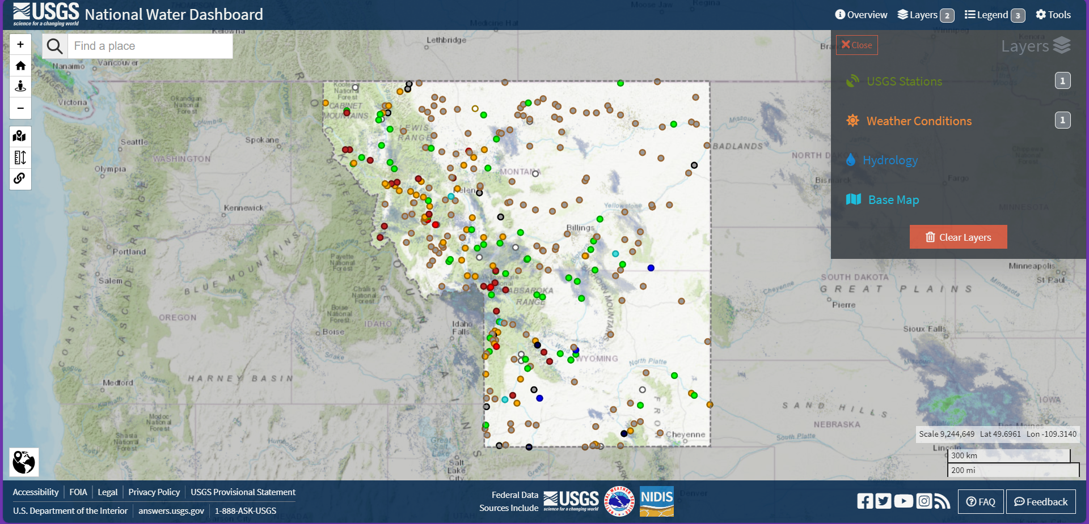Zoom in on the map
Screen dimensions: 1089x524
coord(20,44)
